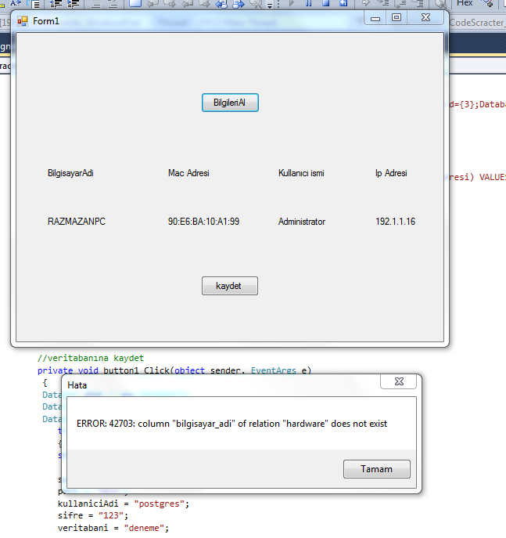Click the BilgisayarAdi label
The width and height of the screenshot is (506, 538).
click(x=70, y=173)
